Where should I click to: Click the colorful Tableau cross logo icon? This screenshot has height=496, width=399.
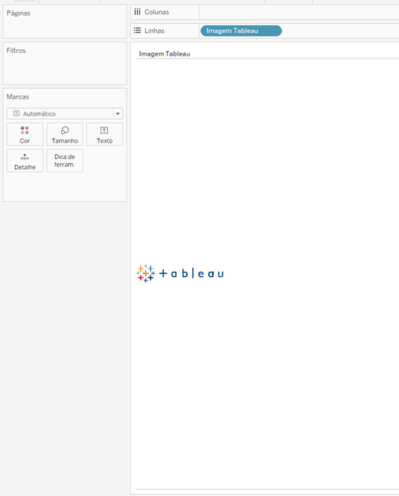click(146, 273)
